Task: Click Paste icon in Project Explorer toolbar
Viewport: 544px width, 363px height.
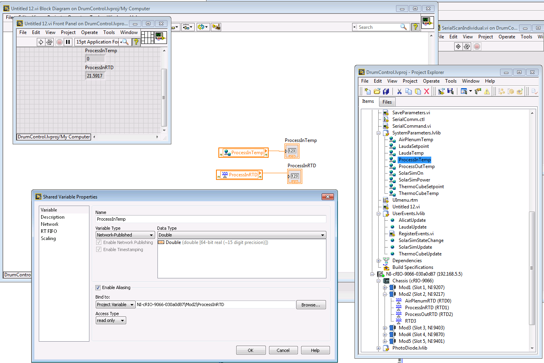Action: click(x=418, y=91)
